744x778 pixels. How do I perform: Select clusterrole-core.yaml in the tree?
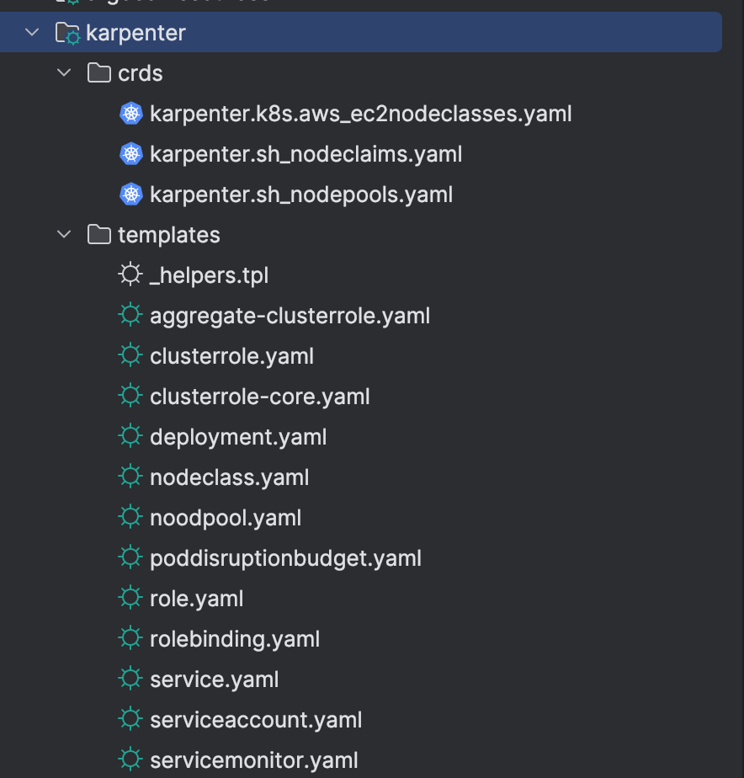259,397
